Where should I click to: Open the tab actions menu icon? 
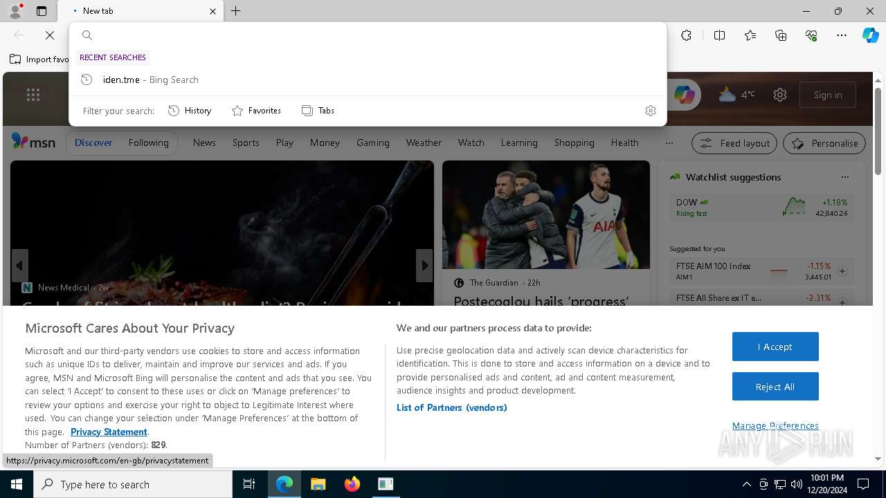click(x=42, y=11)
